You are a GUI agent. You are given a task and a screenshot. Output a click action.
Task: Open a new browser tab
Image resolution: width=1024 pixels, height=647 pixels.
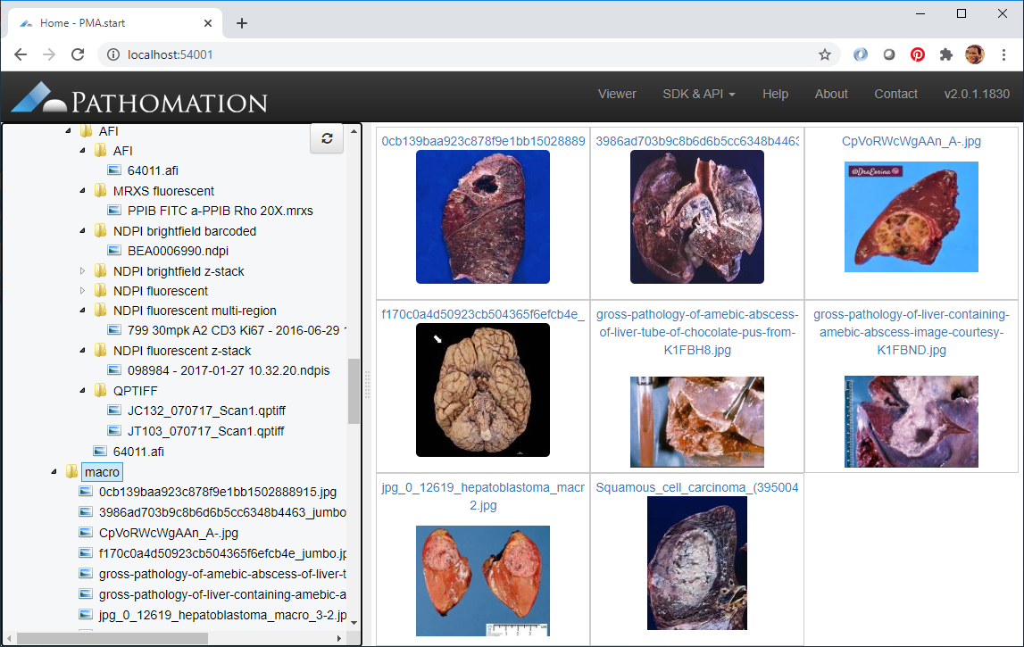tap(242, 23)
